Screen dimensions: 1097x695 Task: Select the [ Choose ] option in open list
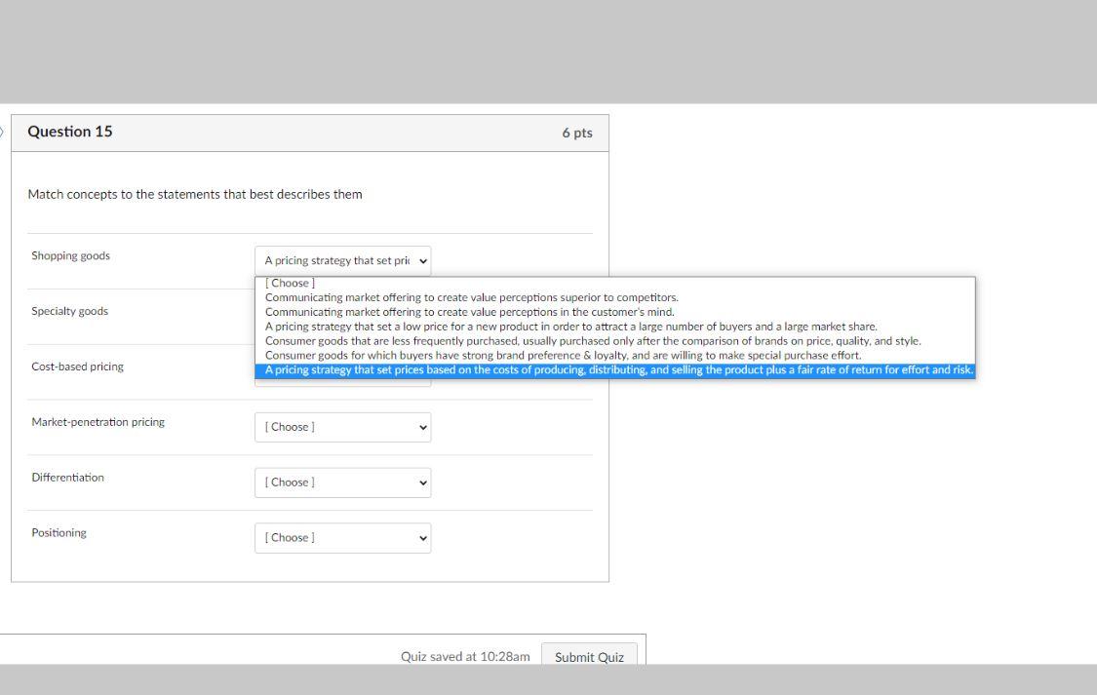coord(615,284)
